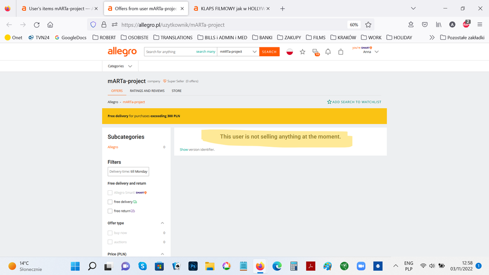Screen dimensions: 489x275
Task: Open the Categories dropdown
Action: 120,66
